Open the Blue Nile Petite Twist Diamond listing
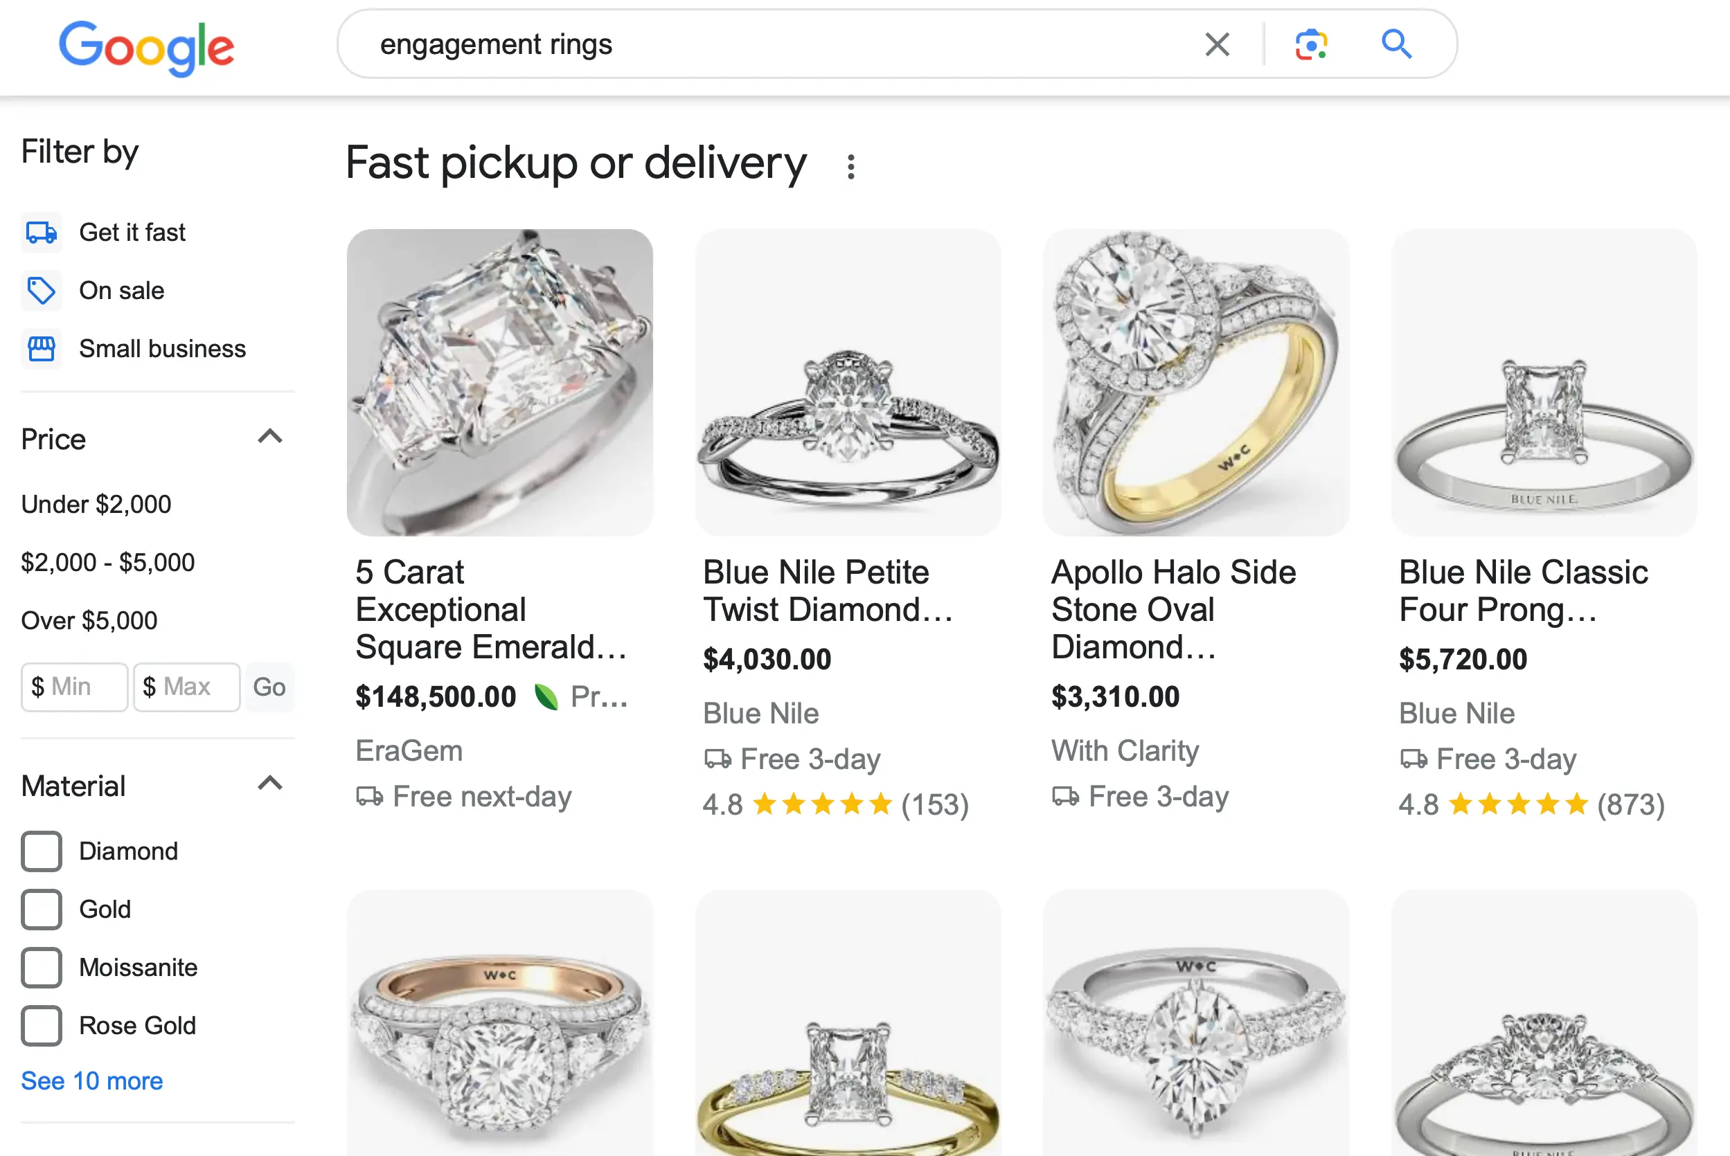The image size is (1730, 1156). pos(828,591)
